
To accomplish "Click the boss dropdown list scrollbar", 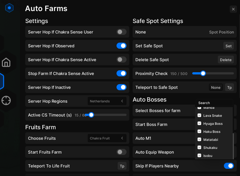I will [233, 146].
